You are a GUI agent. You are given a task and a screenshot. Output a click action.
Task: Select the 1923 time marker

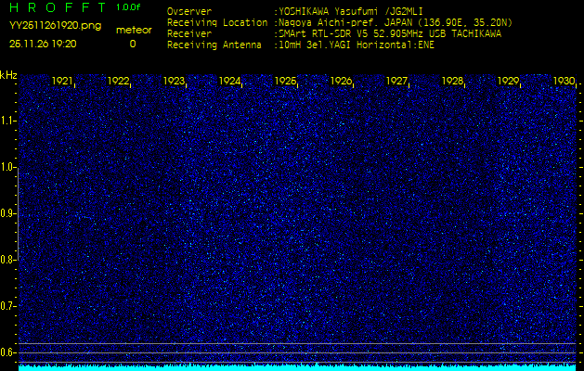click(174, 82)
